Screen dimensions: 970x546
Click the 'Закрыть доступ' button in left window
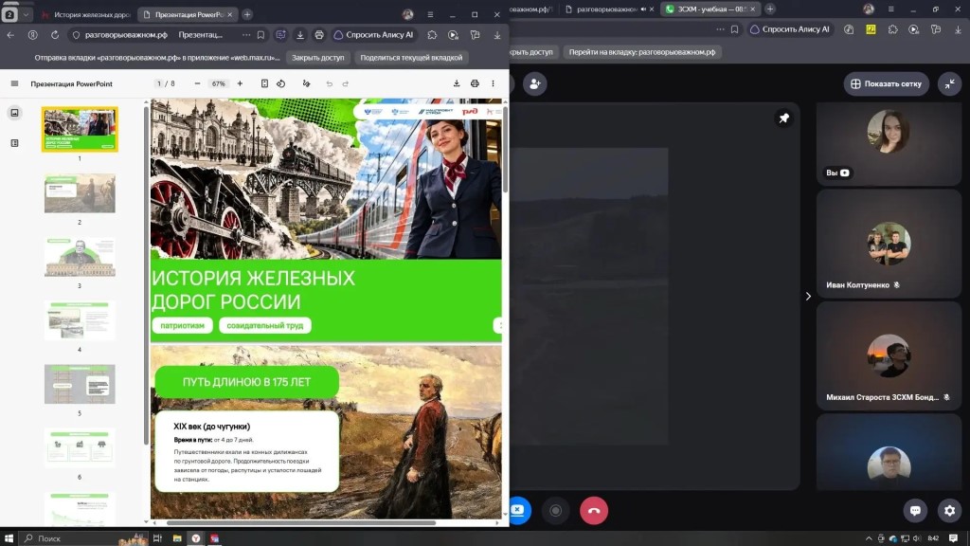pos(318,58)
